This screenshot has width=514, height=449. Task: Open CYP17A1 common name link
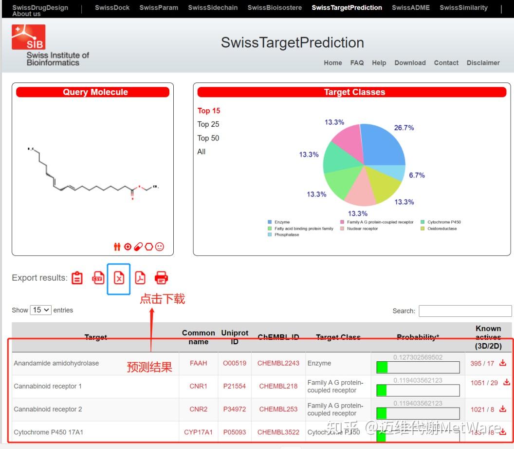click(198, 432)
